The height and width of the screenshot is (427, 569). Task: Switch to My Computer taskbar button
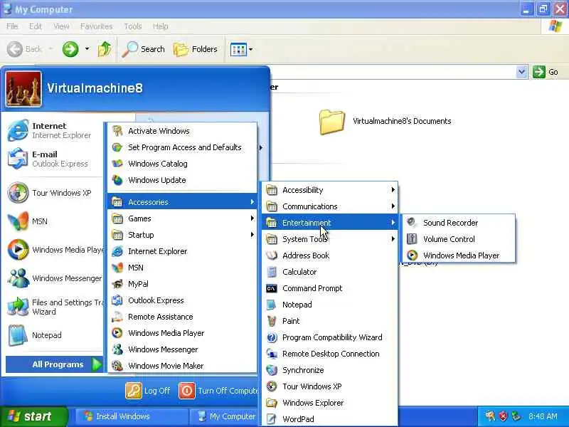(x=225, y=416)
